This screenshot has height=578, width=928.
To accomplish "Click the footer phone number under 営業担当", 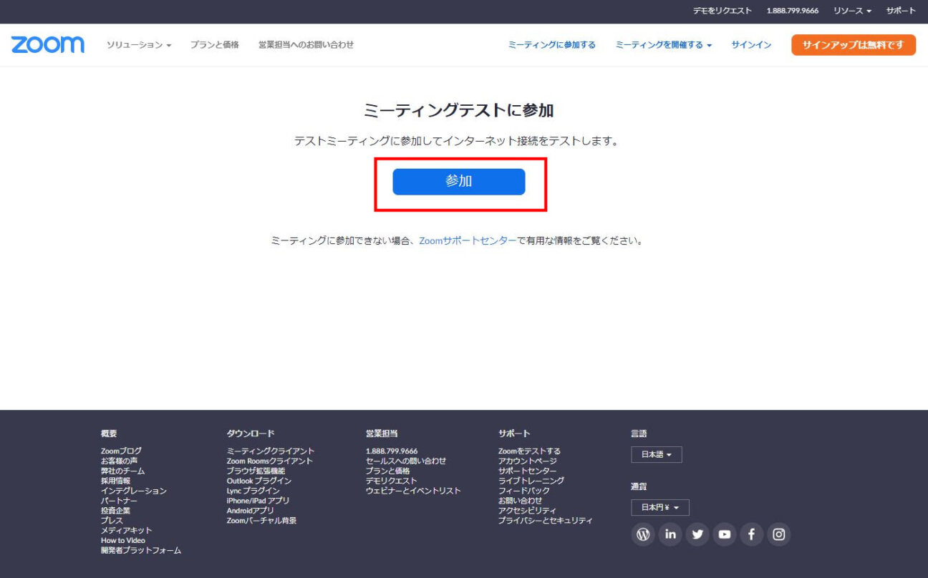I will (392, 451).
